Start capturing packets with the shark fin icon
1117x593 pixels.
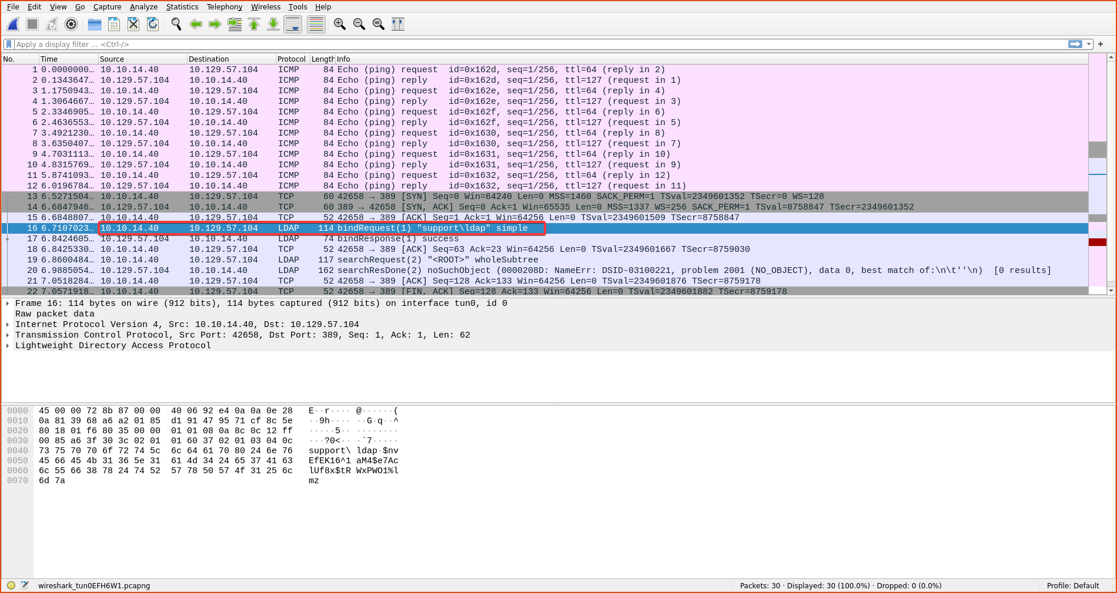point(13,24)
